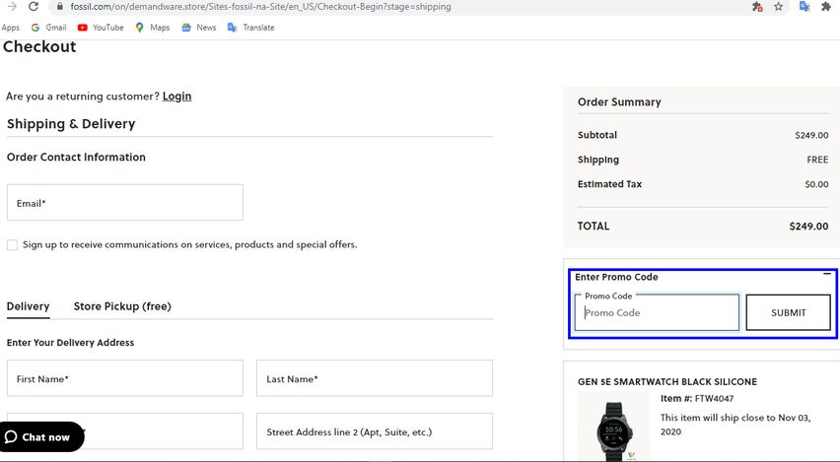Viewport: 840px width, 462px height.
Task: Collapse the Enter Promo Code section
Action: (827, 274)
